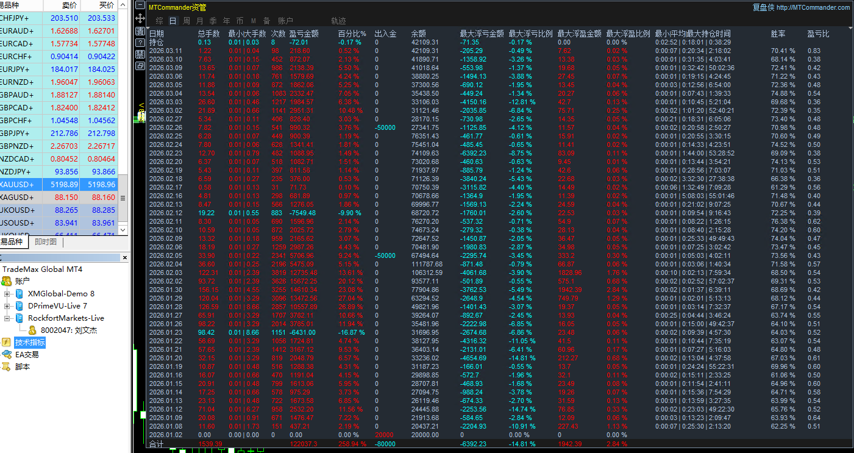Click the 2026.02.12 loss day row date
Image resolution: width=854 pixels, height=453 pixels.
click(165, 213)
